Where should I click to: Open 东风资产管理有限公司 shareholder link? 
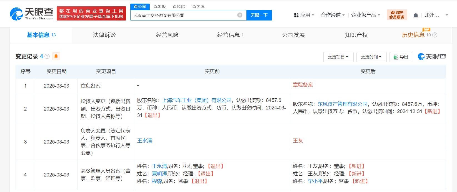(x=343, y=104)
